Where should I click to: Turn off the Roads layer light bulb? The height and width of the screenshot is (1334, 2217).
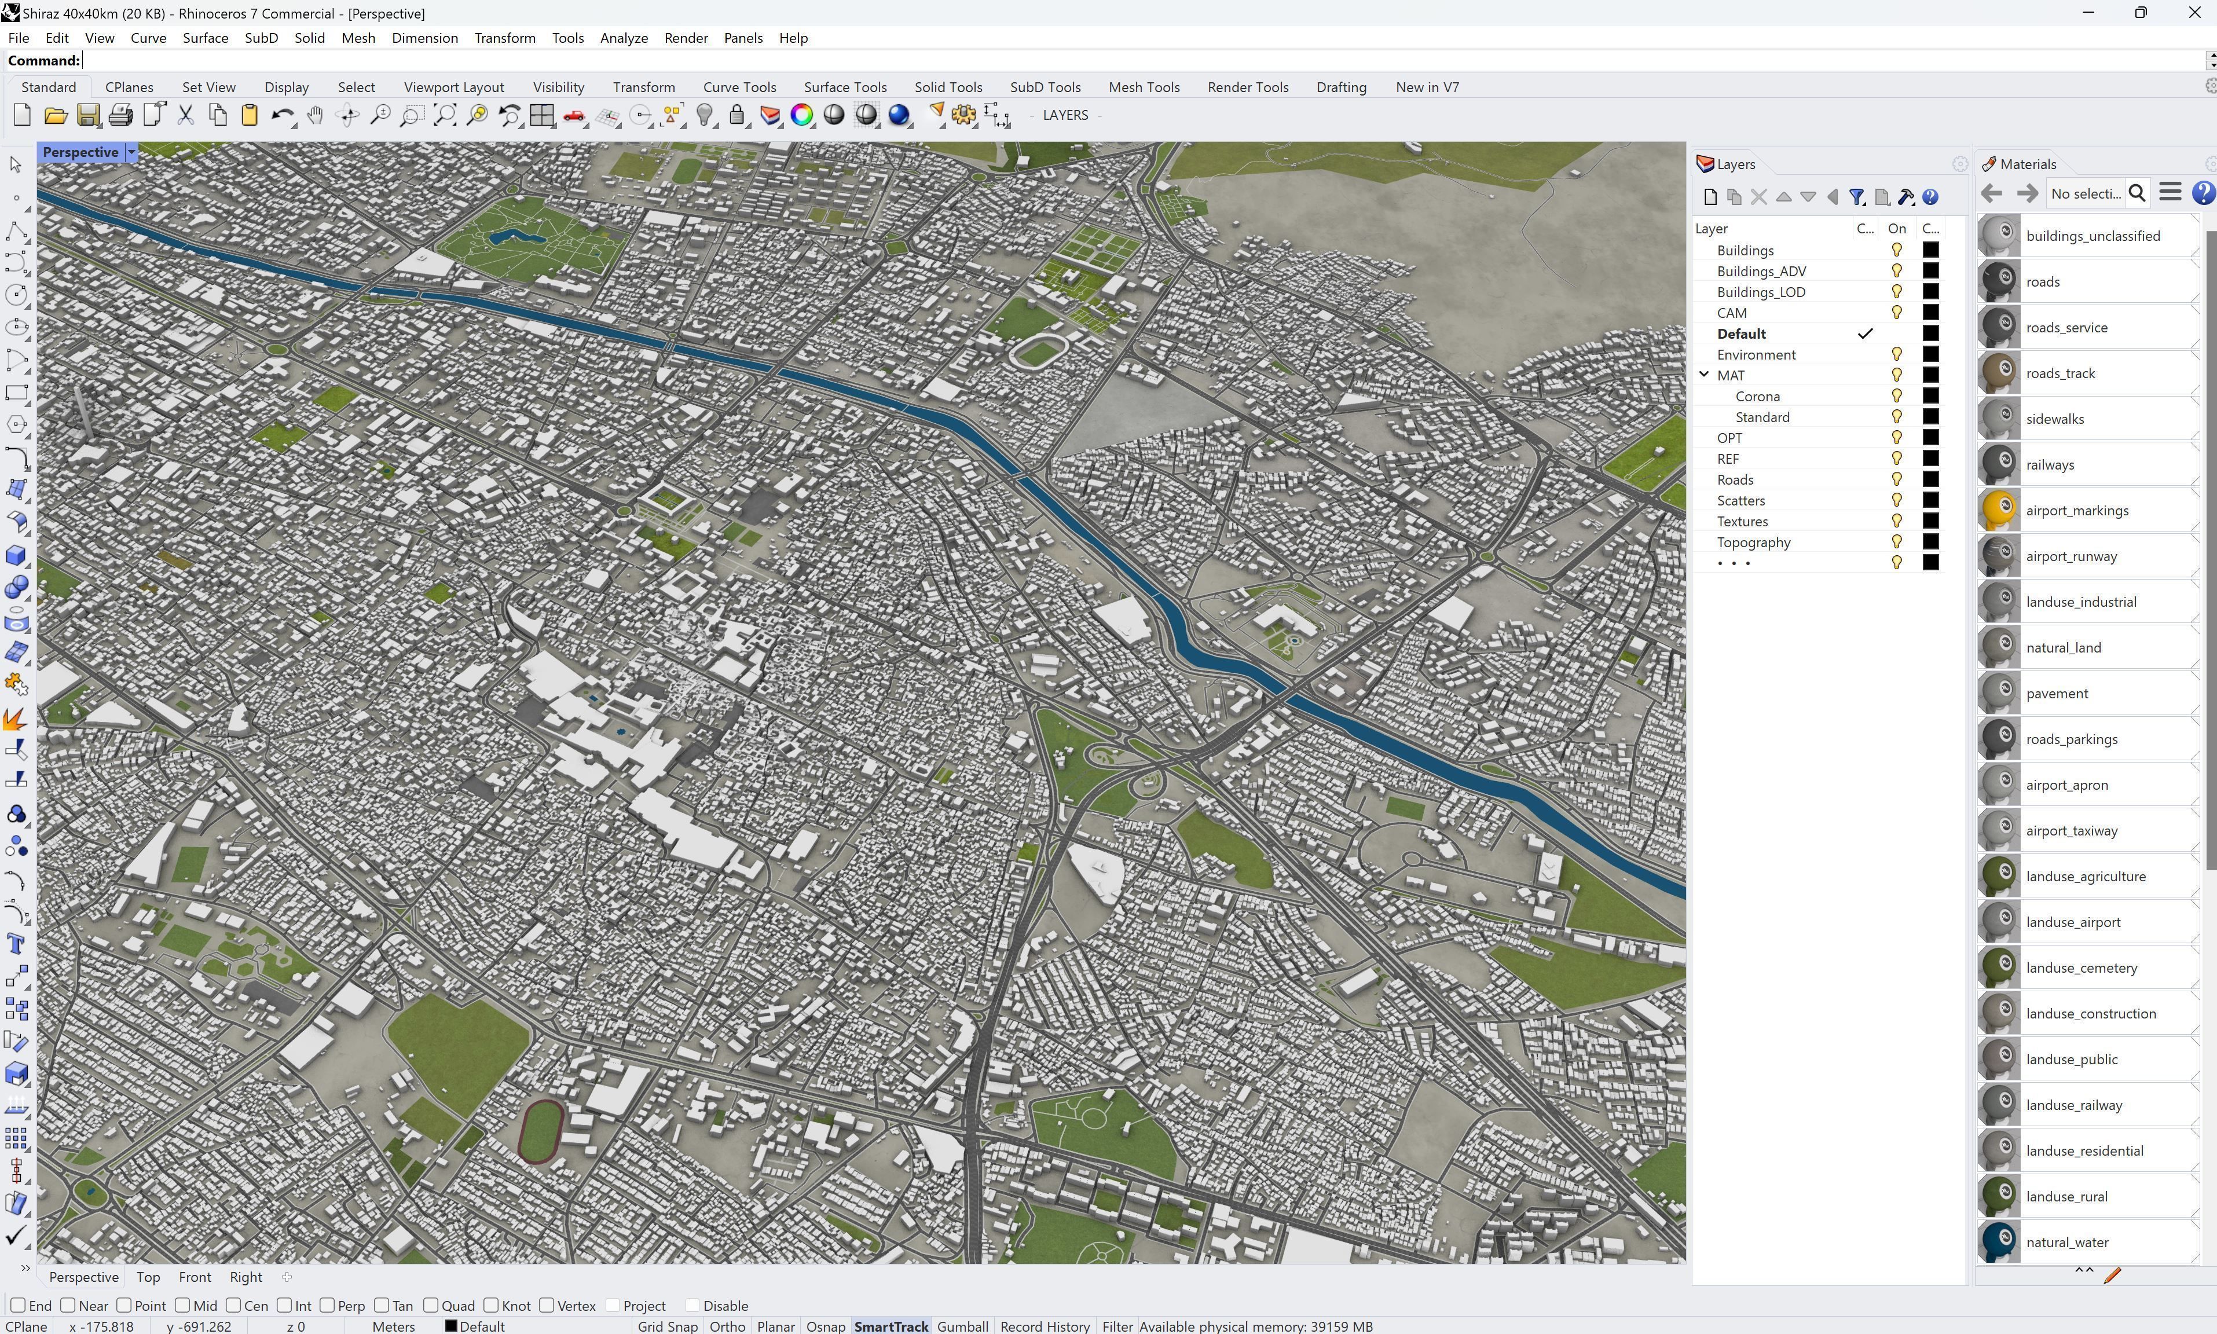coord(1896,480)
